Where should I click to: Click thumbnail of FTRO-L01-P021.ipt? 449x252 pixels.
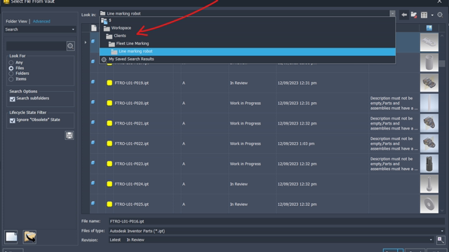429,123
